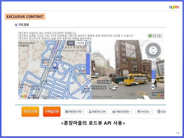Click the Daum logo at top right
Viewport: 184px width, 138px height.
(x=174, y=7)
